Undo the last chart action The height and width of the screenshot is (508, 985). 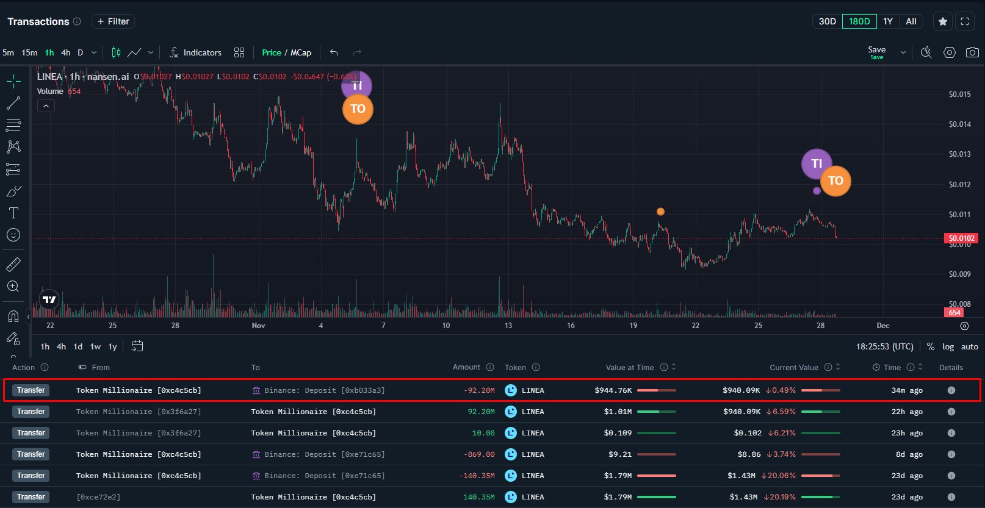click(334, 52)
